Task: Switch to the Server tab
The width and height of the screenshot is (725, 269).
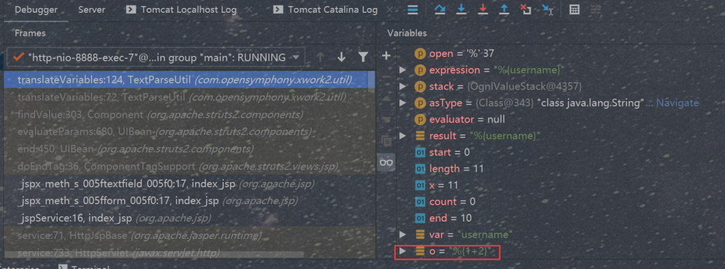Action: click(91, 9)
